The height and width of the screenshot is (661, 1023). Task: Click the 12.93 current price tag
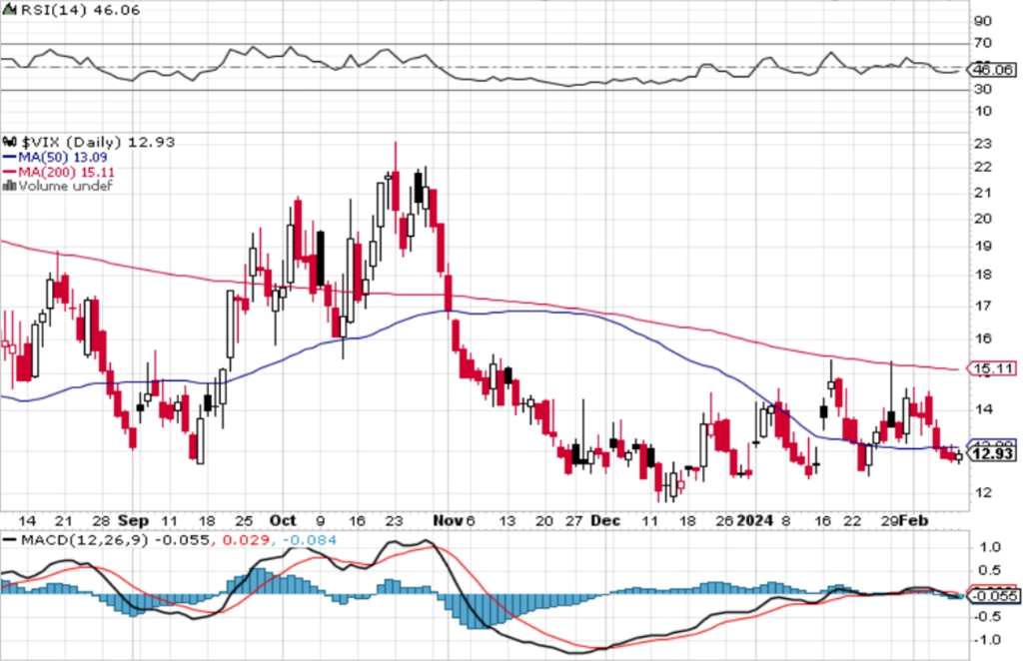tap(992, 453)
